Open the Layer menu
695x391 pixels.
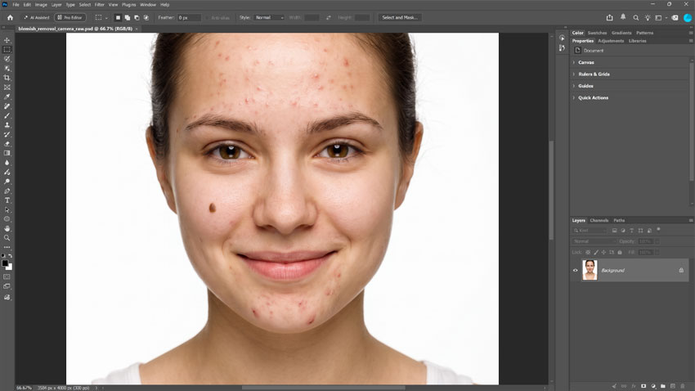tap(56, 4)
